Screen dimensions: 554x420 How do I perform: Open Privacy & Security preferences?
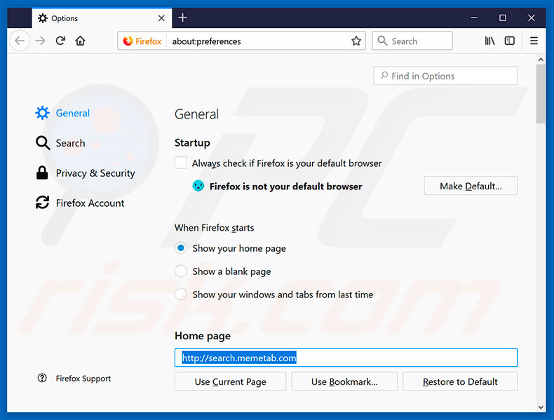tap(86, 173)
